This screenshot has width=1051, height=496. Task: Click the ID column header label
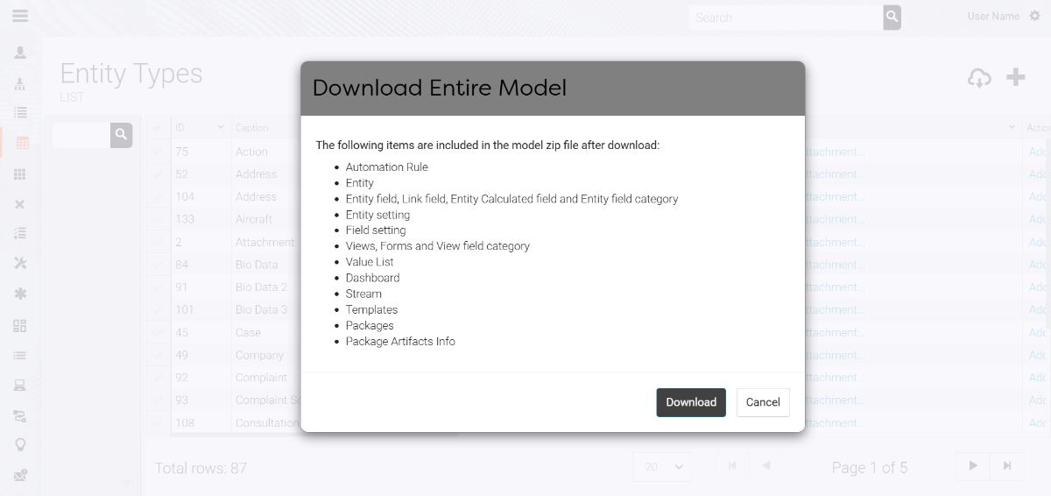180,128
